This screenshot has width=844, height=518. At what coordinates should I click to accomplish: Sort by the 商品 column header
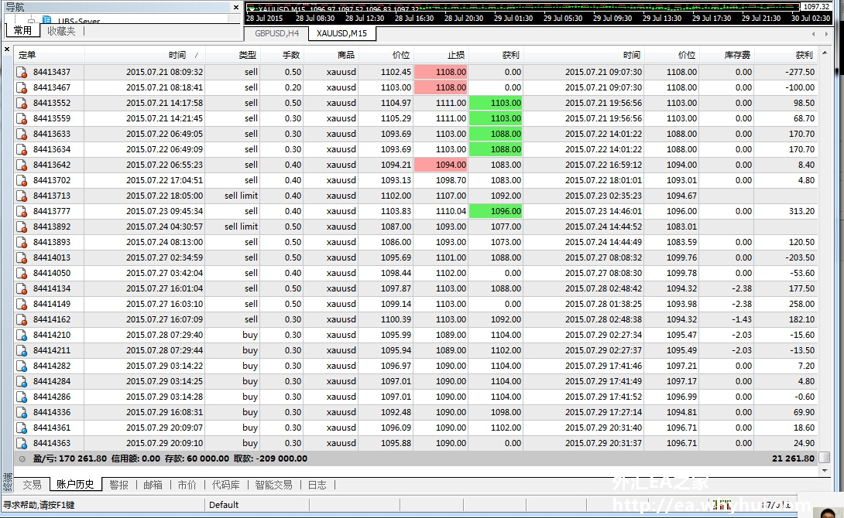pyautogui.click(x=331, y=55)
